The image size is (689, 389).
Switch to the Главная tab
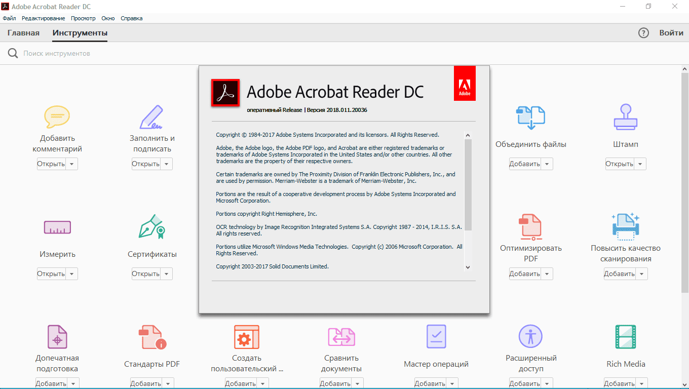coord(23,33)
